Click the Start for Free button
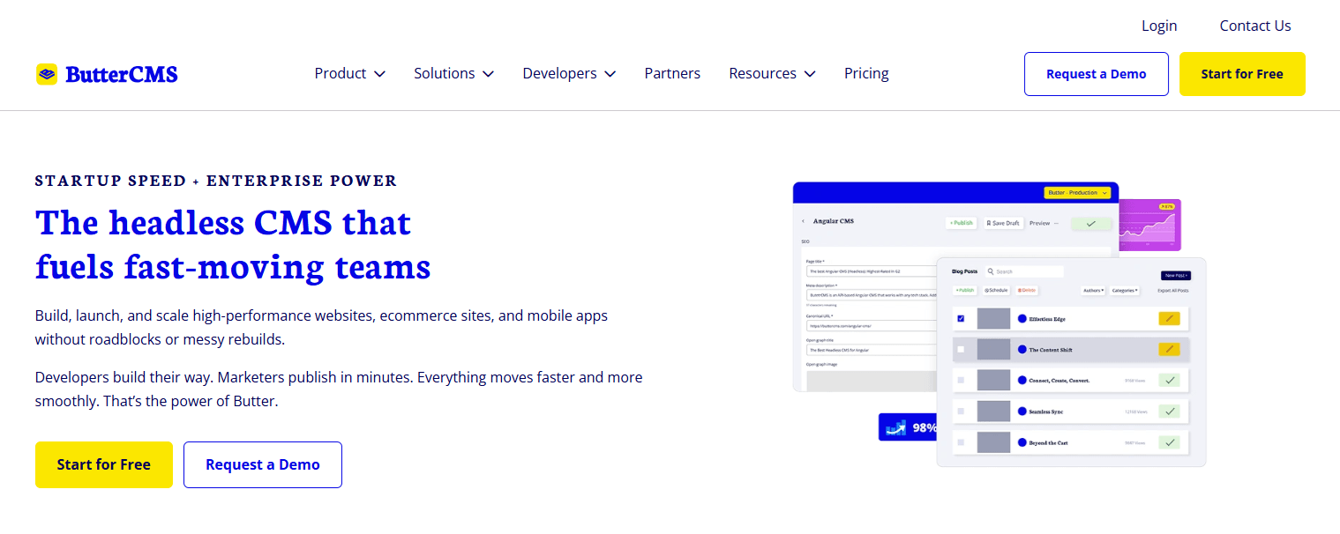This screenshot has width=1340, height=534. point(1241,74)
